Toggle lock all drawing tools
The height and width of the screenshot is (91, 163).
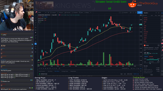point(36,46)
